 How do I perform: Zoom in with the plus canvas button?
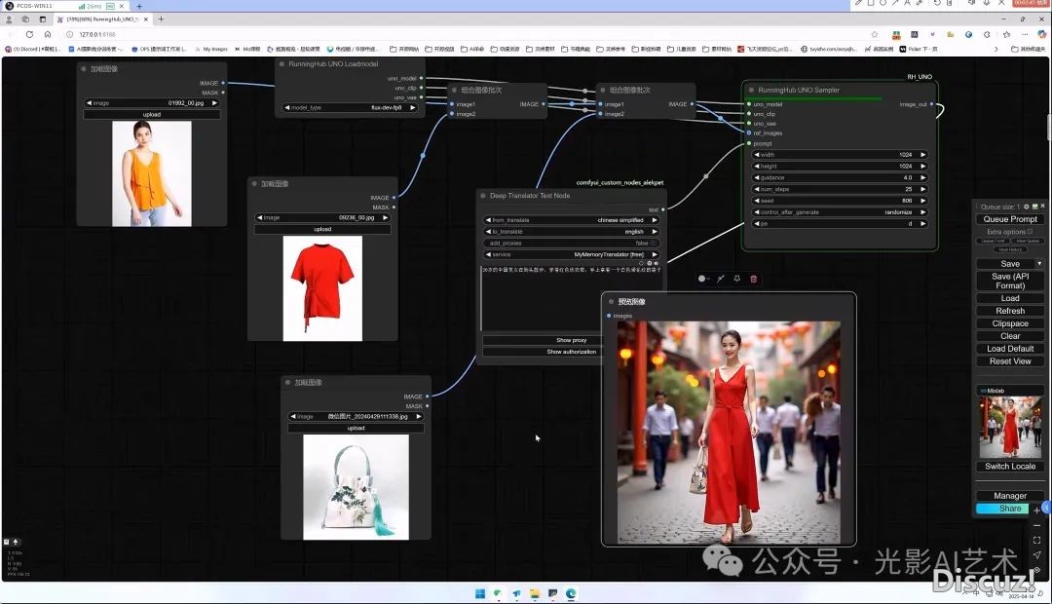pyautogui.click(x=1037, y=510)
